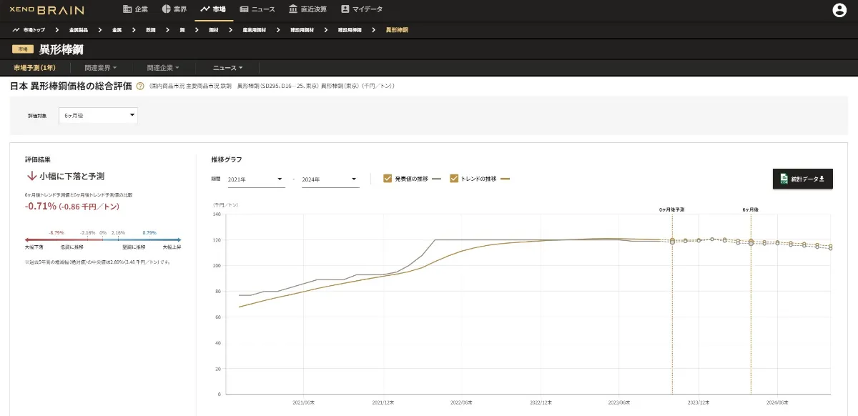Viewport: 858px width, 416px height.
Task: Expand the ニュース submenu in the sub-navigation bar
Action: point(227,68)
